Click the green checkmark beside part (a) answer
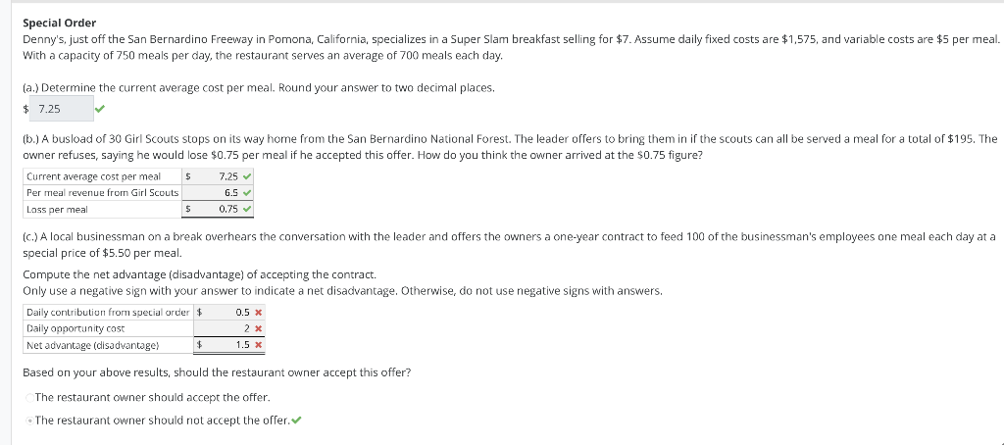Viewport: 1004px width, 445px height. point(99,109)
